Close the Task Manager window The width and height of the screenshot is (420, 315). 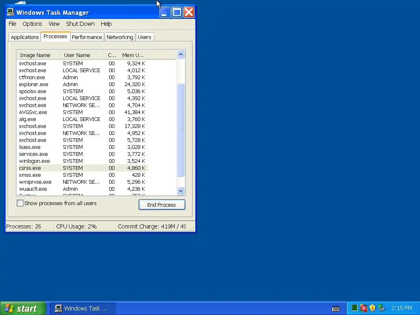[189, 12]
